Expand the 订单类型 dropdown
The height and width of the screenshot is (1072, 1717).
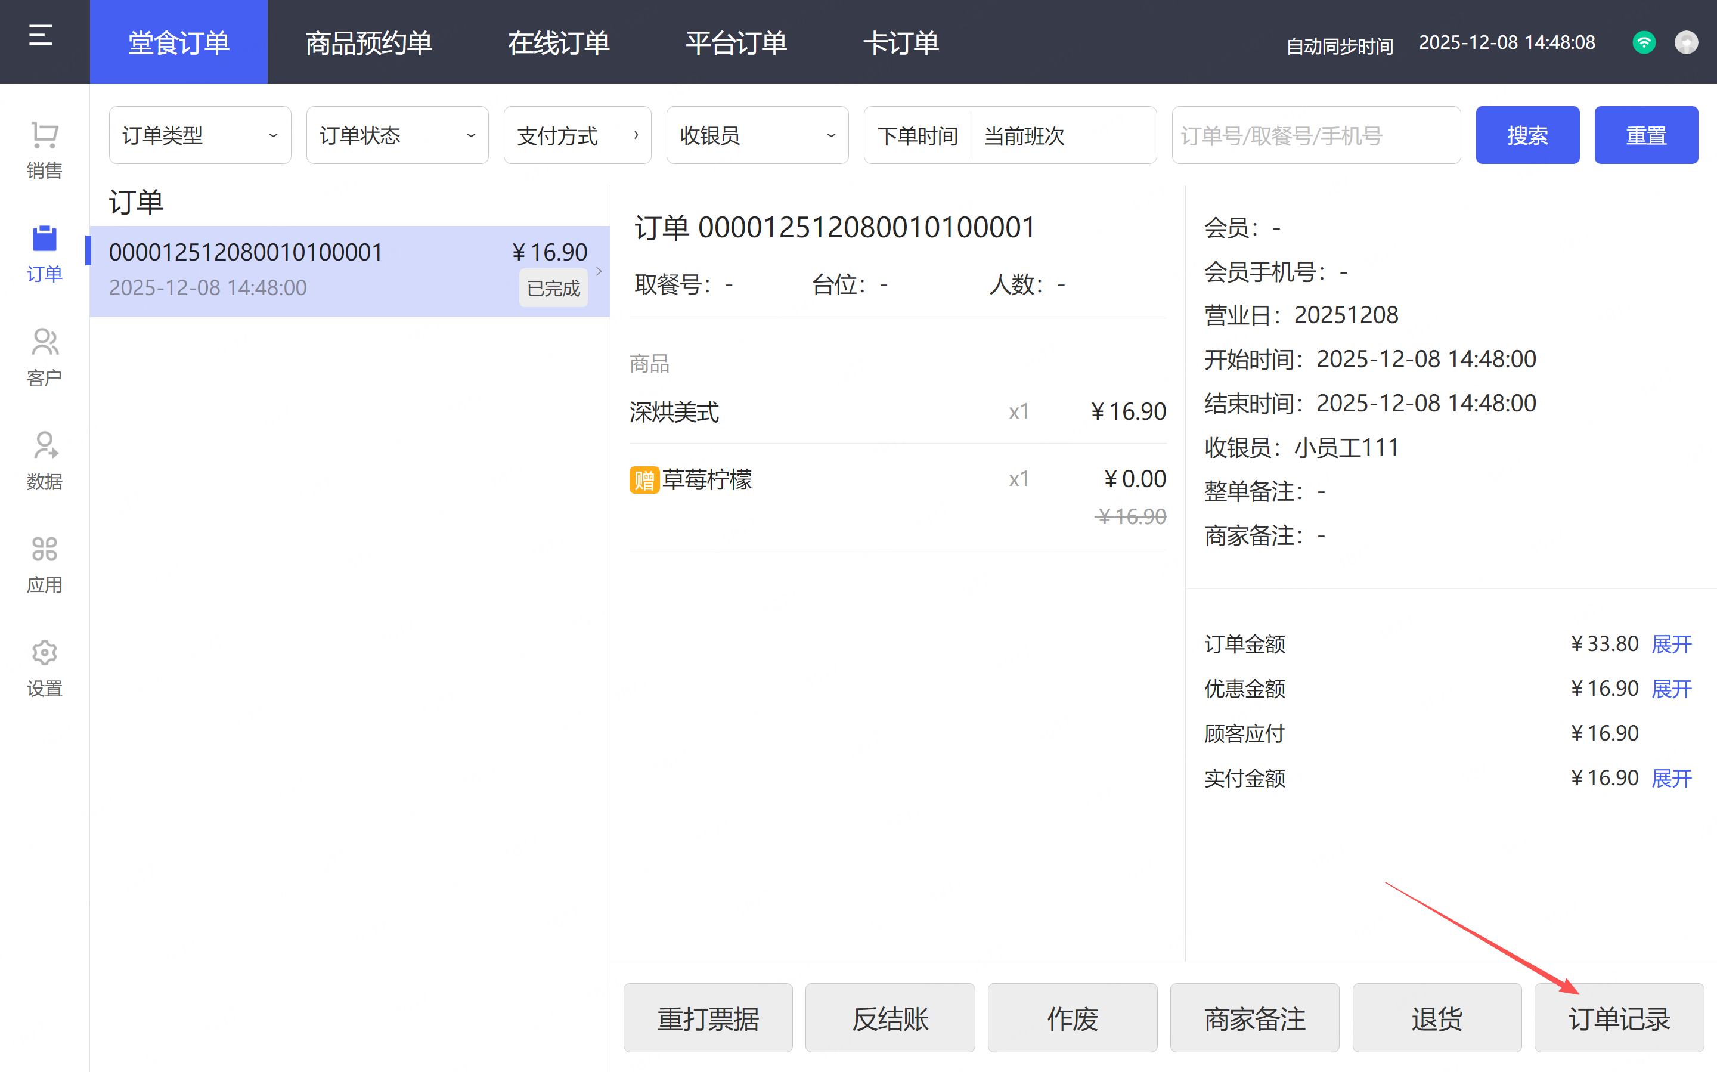click(200, 135)
